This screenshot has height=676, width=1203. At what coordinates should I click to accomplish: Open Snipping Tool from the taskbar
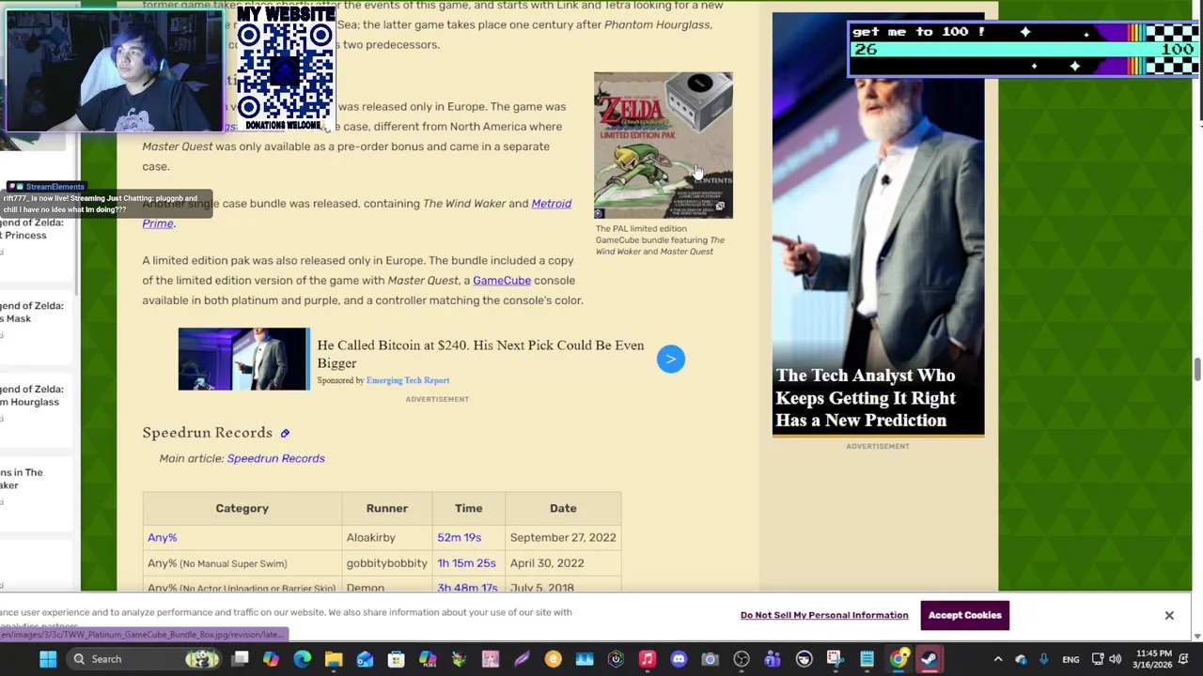(x=835, y=659)
